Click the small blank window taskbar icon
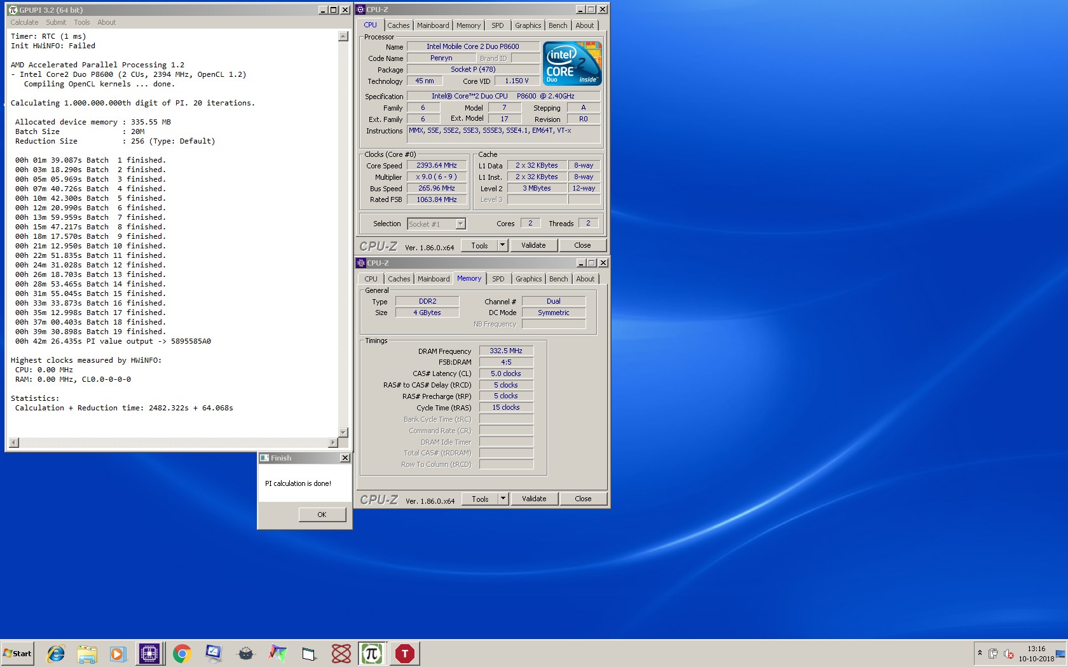 pyautogui.click(x=309, y=654)
